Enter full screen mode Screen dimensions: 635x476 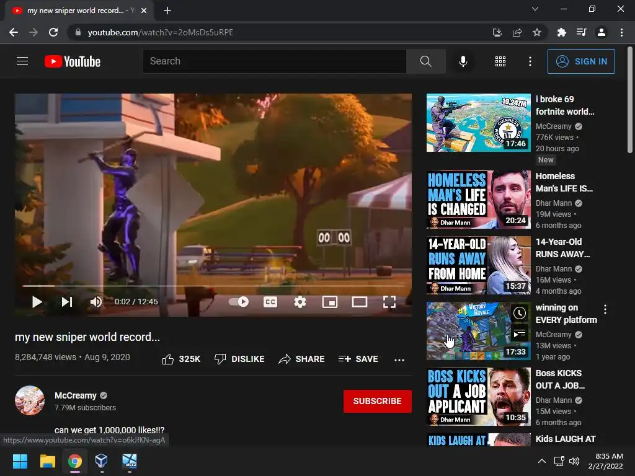pyautogui.click(x=389, y=302)
